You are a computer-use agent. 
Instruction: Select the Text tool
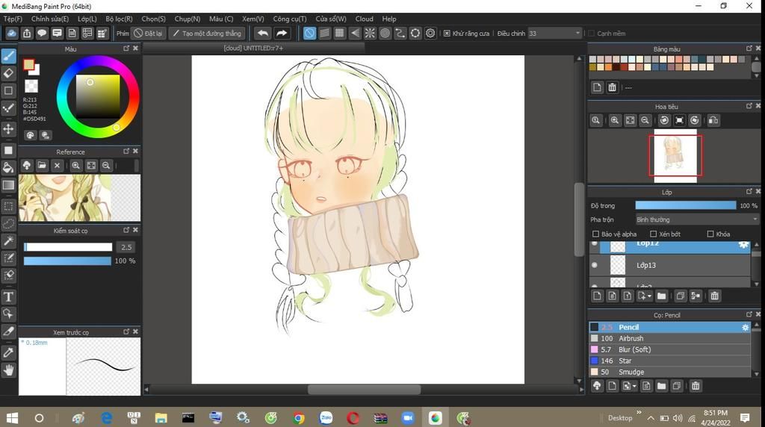pyautogui.click(x=8, y=297)
